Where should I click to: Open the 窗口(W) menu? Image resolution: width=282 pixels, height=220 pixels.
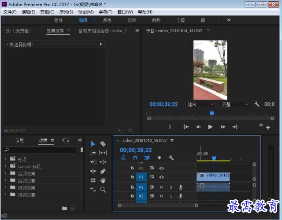coord(125,12)
